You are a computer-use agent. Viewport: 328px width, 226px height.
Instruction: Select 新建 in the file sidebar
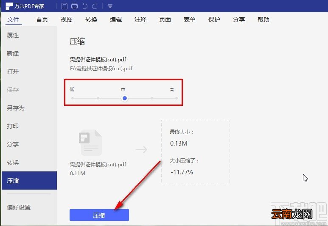click(29, 53)
